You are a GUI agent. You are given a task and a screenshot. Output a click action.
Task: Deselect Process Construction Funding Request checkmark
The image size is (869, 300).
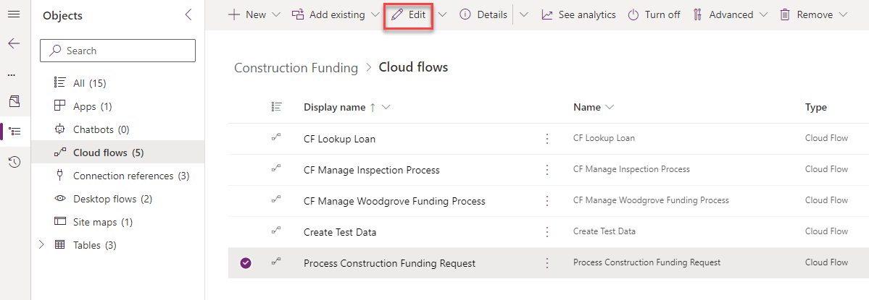(246, 263)
